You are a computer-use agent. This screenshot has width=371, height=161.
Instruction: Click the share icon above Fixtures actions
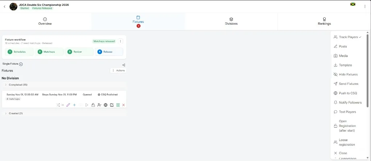[x=124, y=65]
